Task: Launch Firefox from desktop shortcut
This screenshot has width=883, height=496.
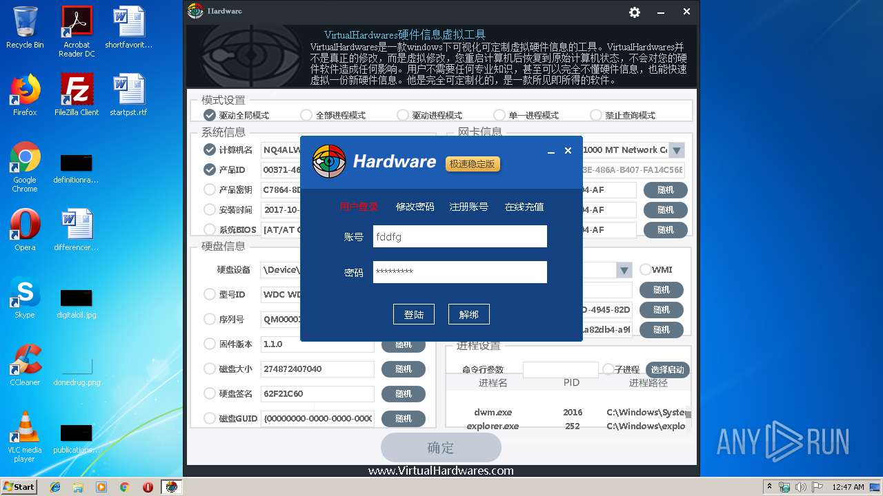Action: [25, 95]
